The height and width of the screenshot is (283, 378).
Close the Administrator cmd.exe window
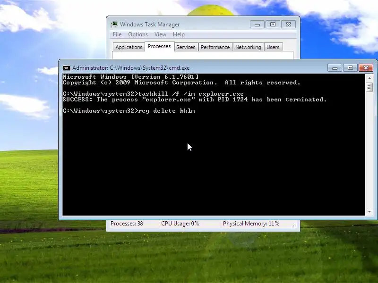366,68
